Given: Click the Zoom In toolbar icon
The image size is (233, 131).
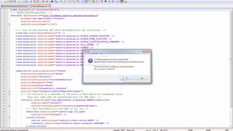Looking at the screenshot, I should tap(61, 1).
